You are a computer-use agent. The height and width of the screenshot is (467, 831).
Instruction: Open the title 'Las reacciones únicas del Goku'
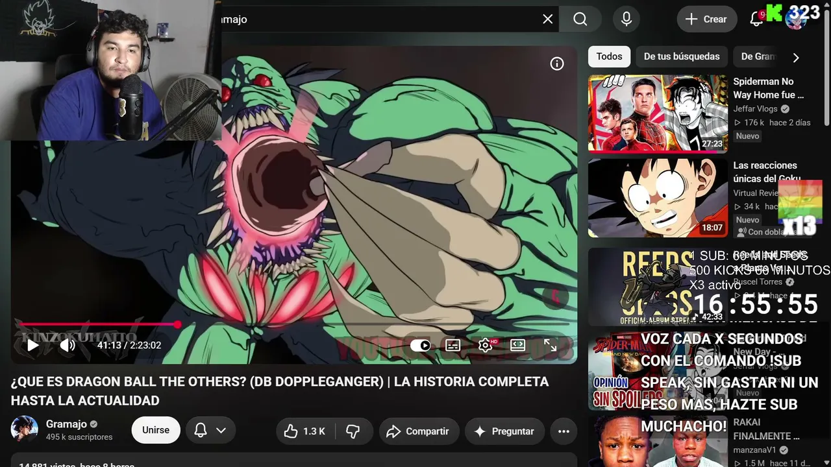click(769, 172)
